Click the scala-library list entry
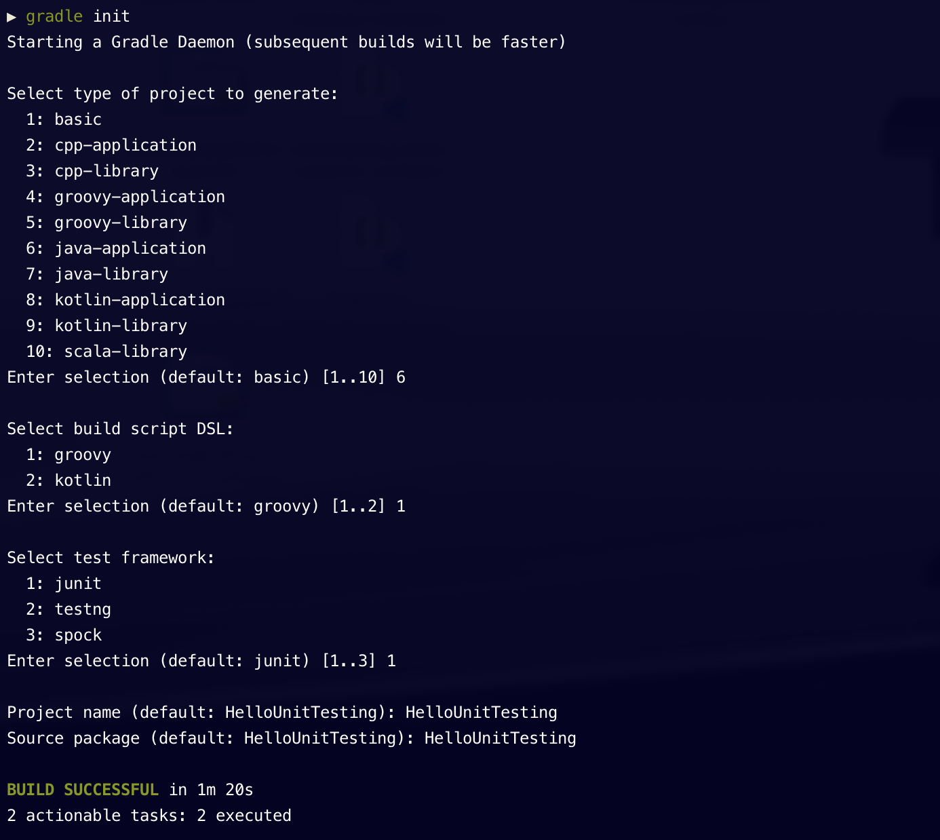Screen dimensions: 940x840 tap(106, 351)
